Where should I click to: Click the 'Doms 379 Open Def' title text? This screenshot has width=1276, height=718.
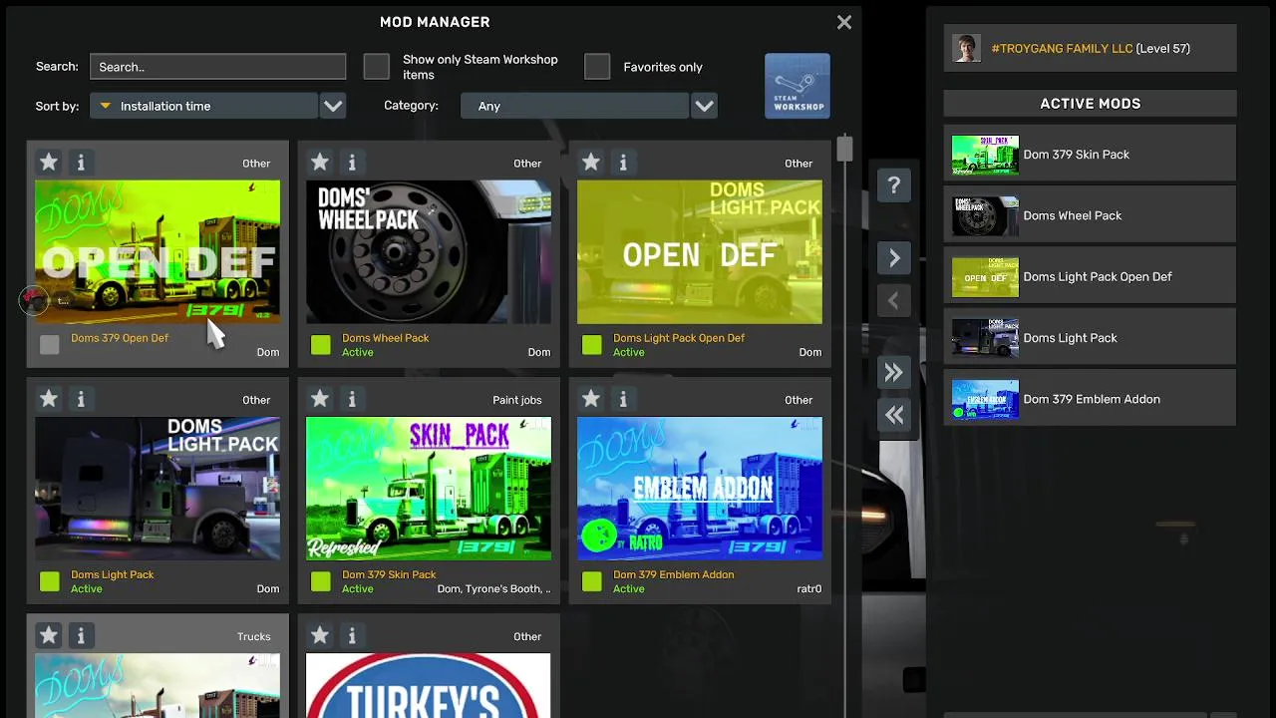click(x=120, y=338)
